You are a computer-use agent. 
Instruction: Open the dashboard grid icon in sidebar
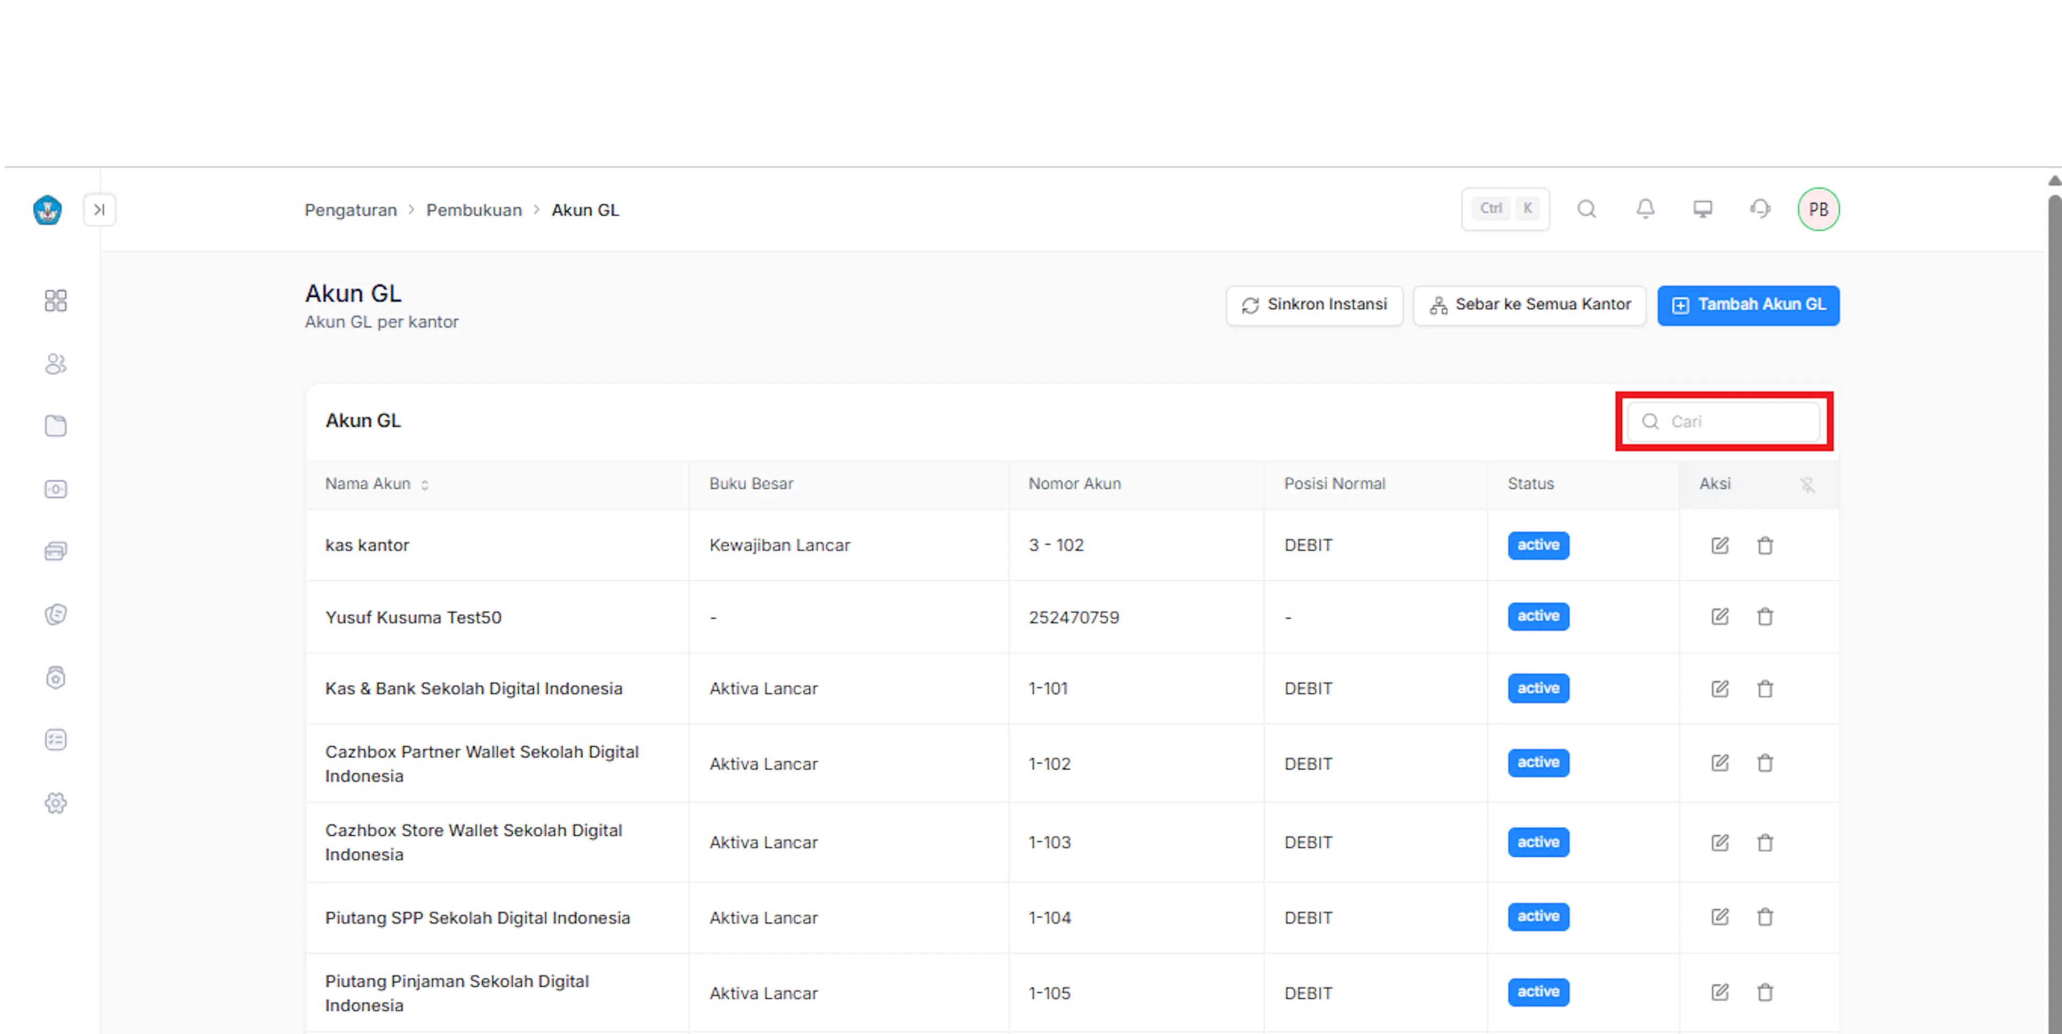55,301
